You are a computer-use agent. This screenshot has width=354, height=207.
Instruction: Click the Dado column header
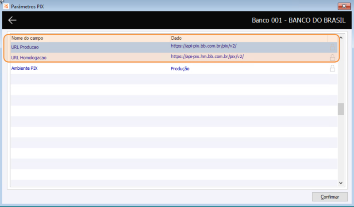[249, 38]
